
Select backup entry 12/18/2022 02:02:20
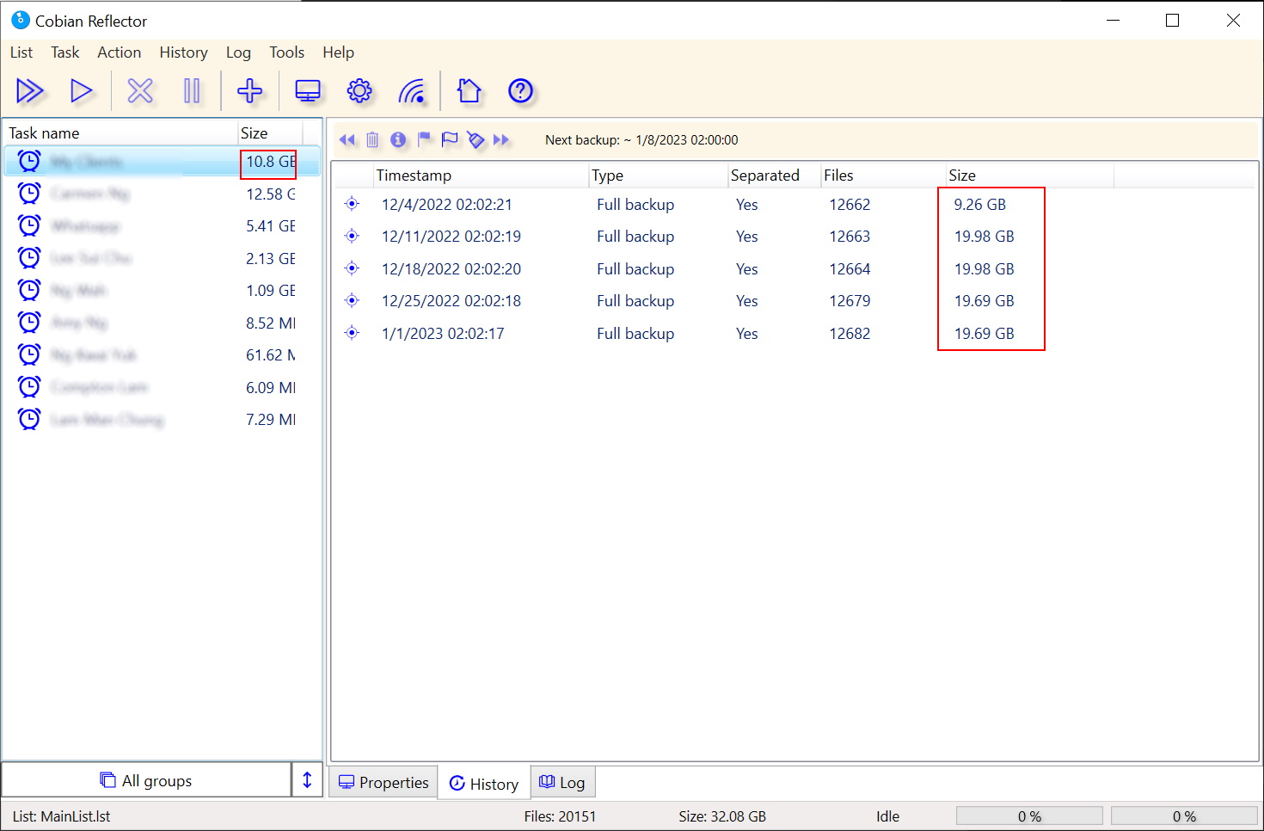pyautogui.click(x=451, y=269)
